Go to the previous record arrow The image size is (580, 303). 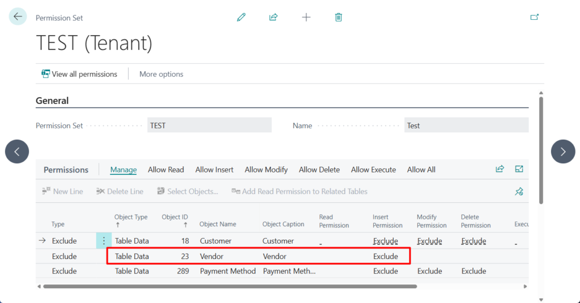click(x=17, y=151)
